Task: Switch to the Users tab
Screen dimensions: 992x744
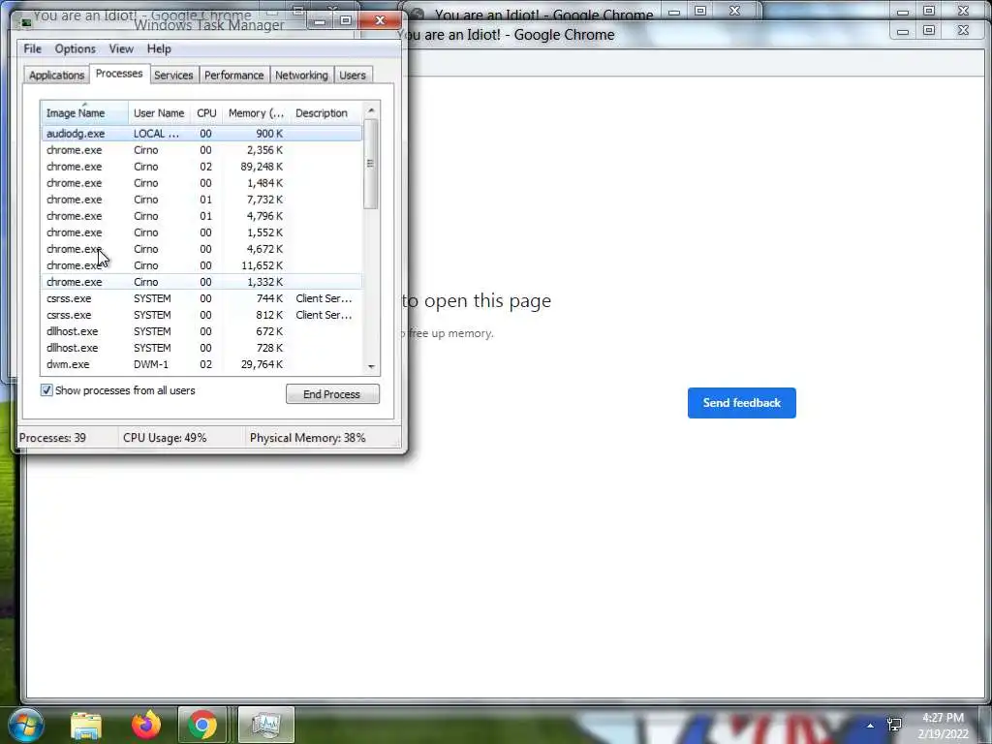Action: [x=353, y=75]
